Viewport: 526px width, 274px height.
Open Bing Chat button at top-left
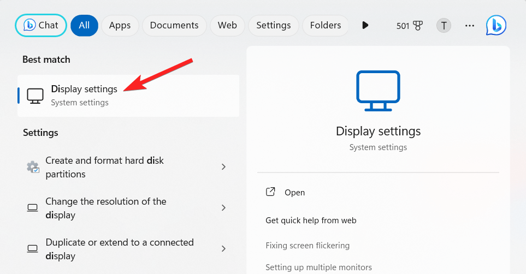pos(41,25)
